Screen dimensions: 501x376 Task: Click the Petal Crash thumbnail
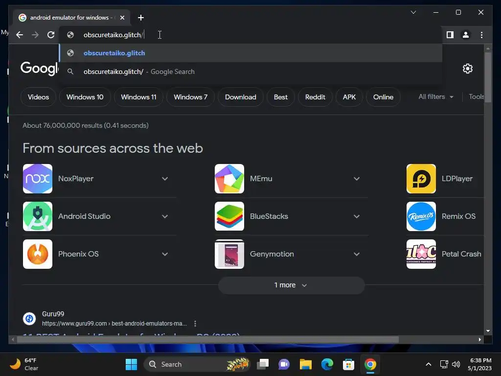click(421, 254)
